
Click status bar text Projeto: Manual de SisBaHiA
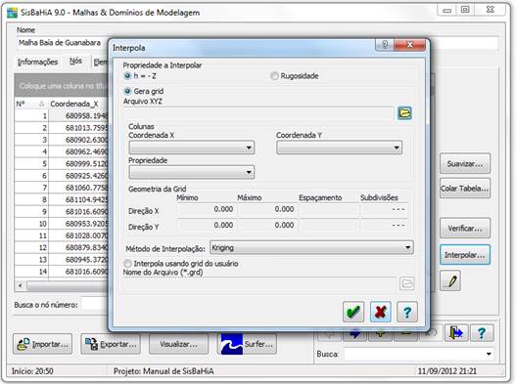pos(164,371)
